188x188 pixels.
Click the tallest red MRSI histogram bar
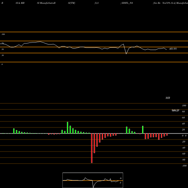92,148
